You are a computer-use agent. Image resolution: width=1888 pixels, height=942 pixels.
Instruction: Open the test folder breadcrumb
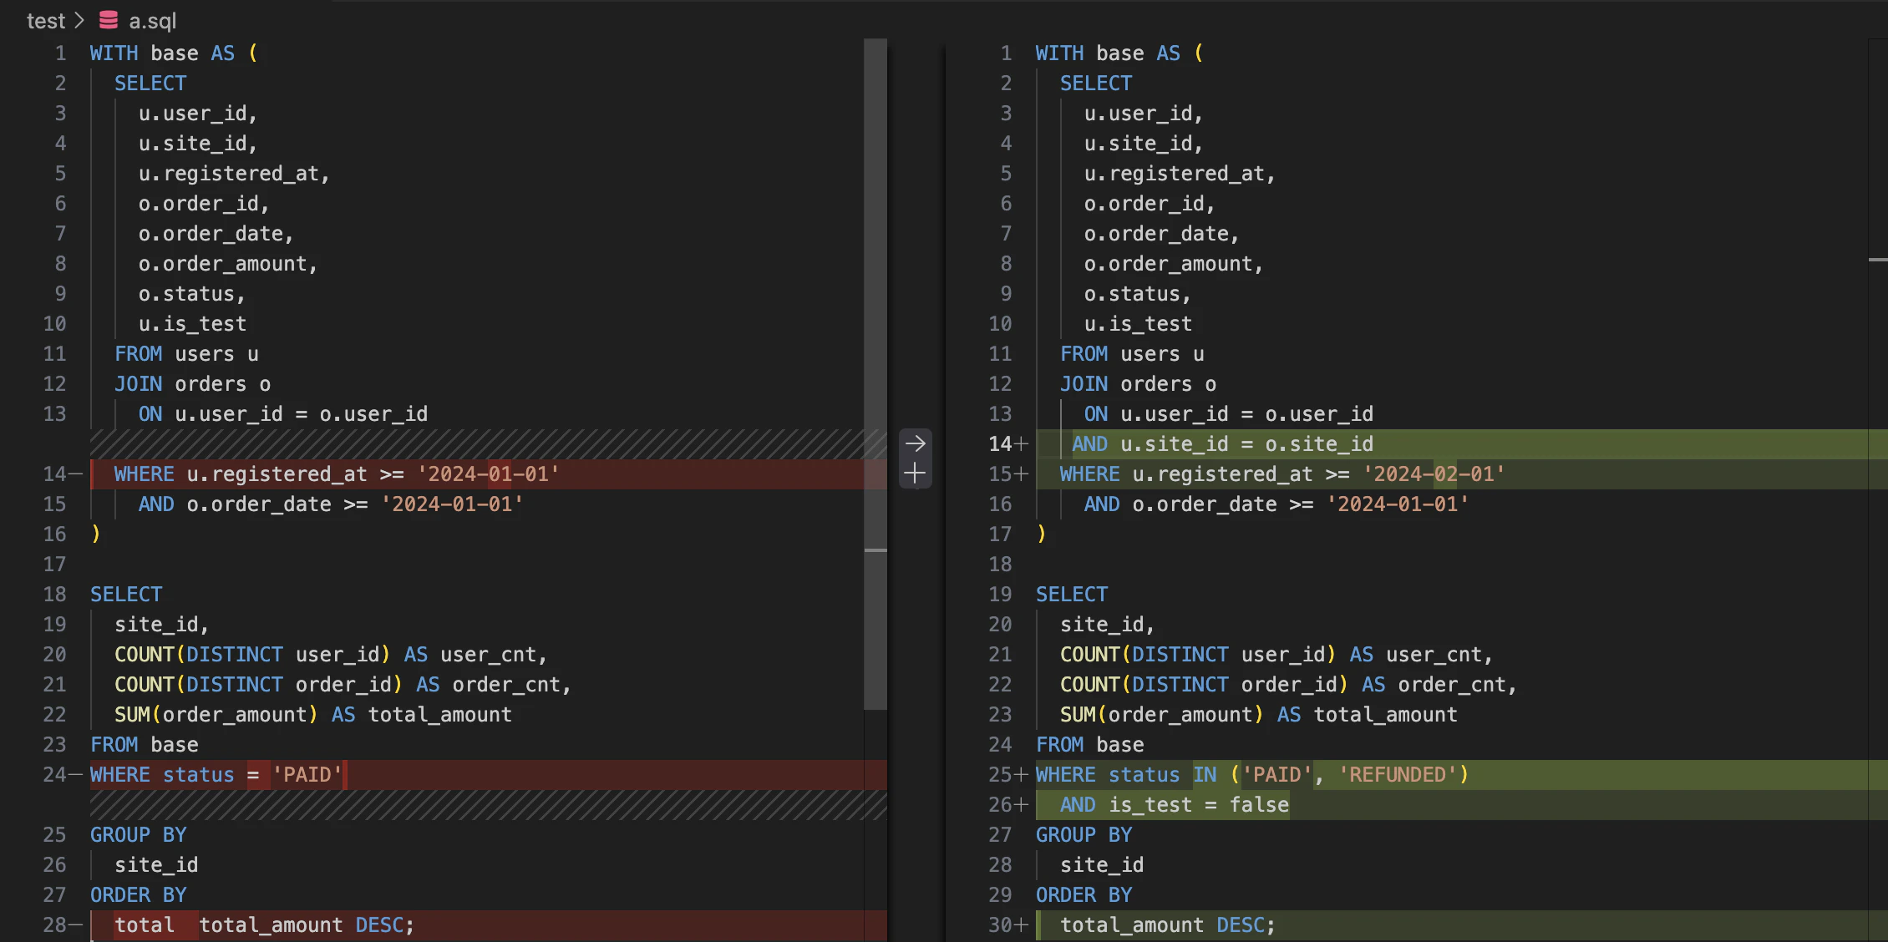point(45,20)
